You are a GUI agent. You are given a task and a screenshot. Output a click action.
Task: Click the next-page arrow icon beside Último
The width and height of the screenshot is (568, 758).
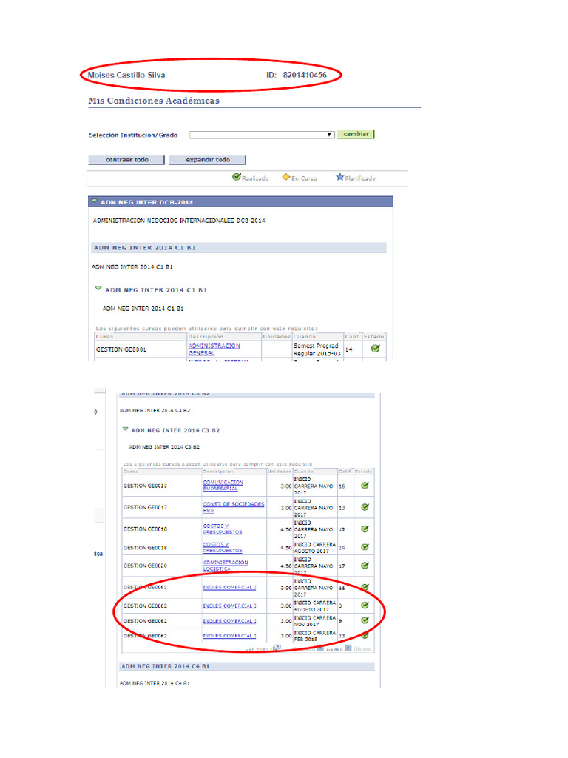point(348,648)
